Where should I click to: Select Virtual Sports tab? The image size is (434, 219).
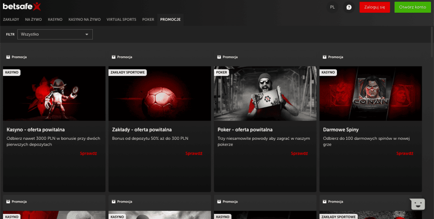121,19
